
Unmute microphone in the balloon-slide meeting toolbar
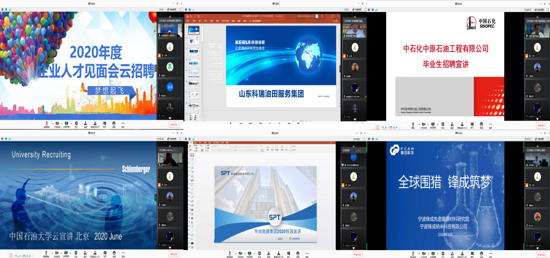[46, 124]
